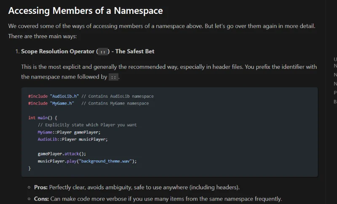Viewport: 337px width, 204px height.
Task: Click the "gamePlayer.attack();" code line
Action: (62, 154)
